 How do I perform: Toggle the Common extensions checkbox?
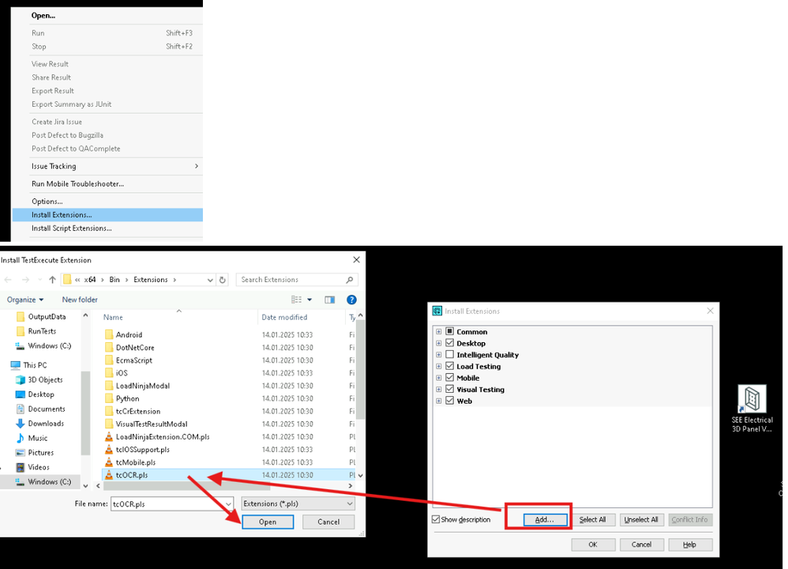click(450, 332)
